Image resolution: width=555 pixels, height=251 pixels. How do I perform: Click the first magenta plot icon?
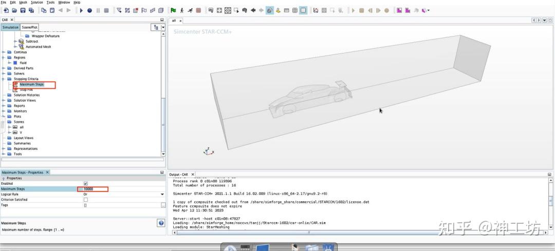coord(399,10)
